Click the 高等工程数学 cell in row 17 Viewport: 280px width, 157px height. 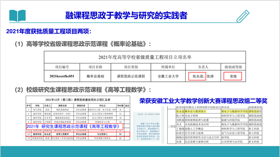click(62, 134)
